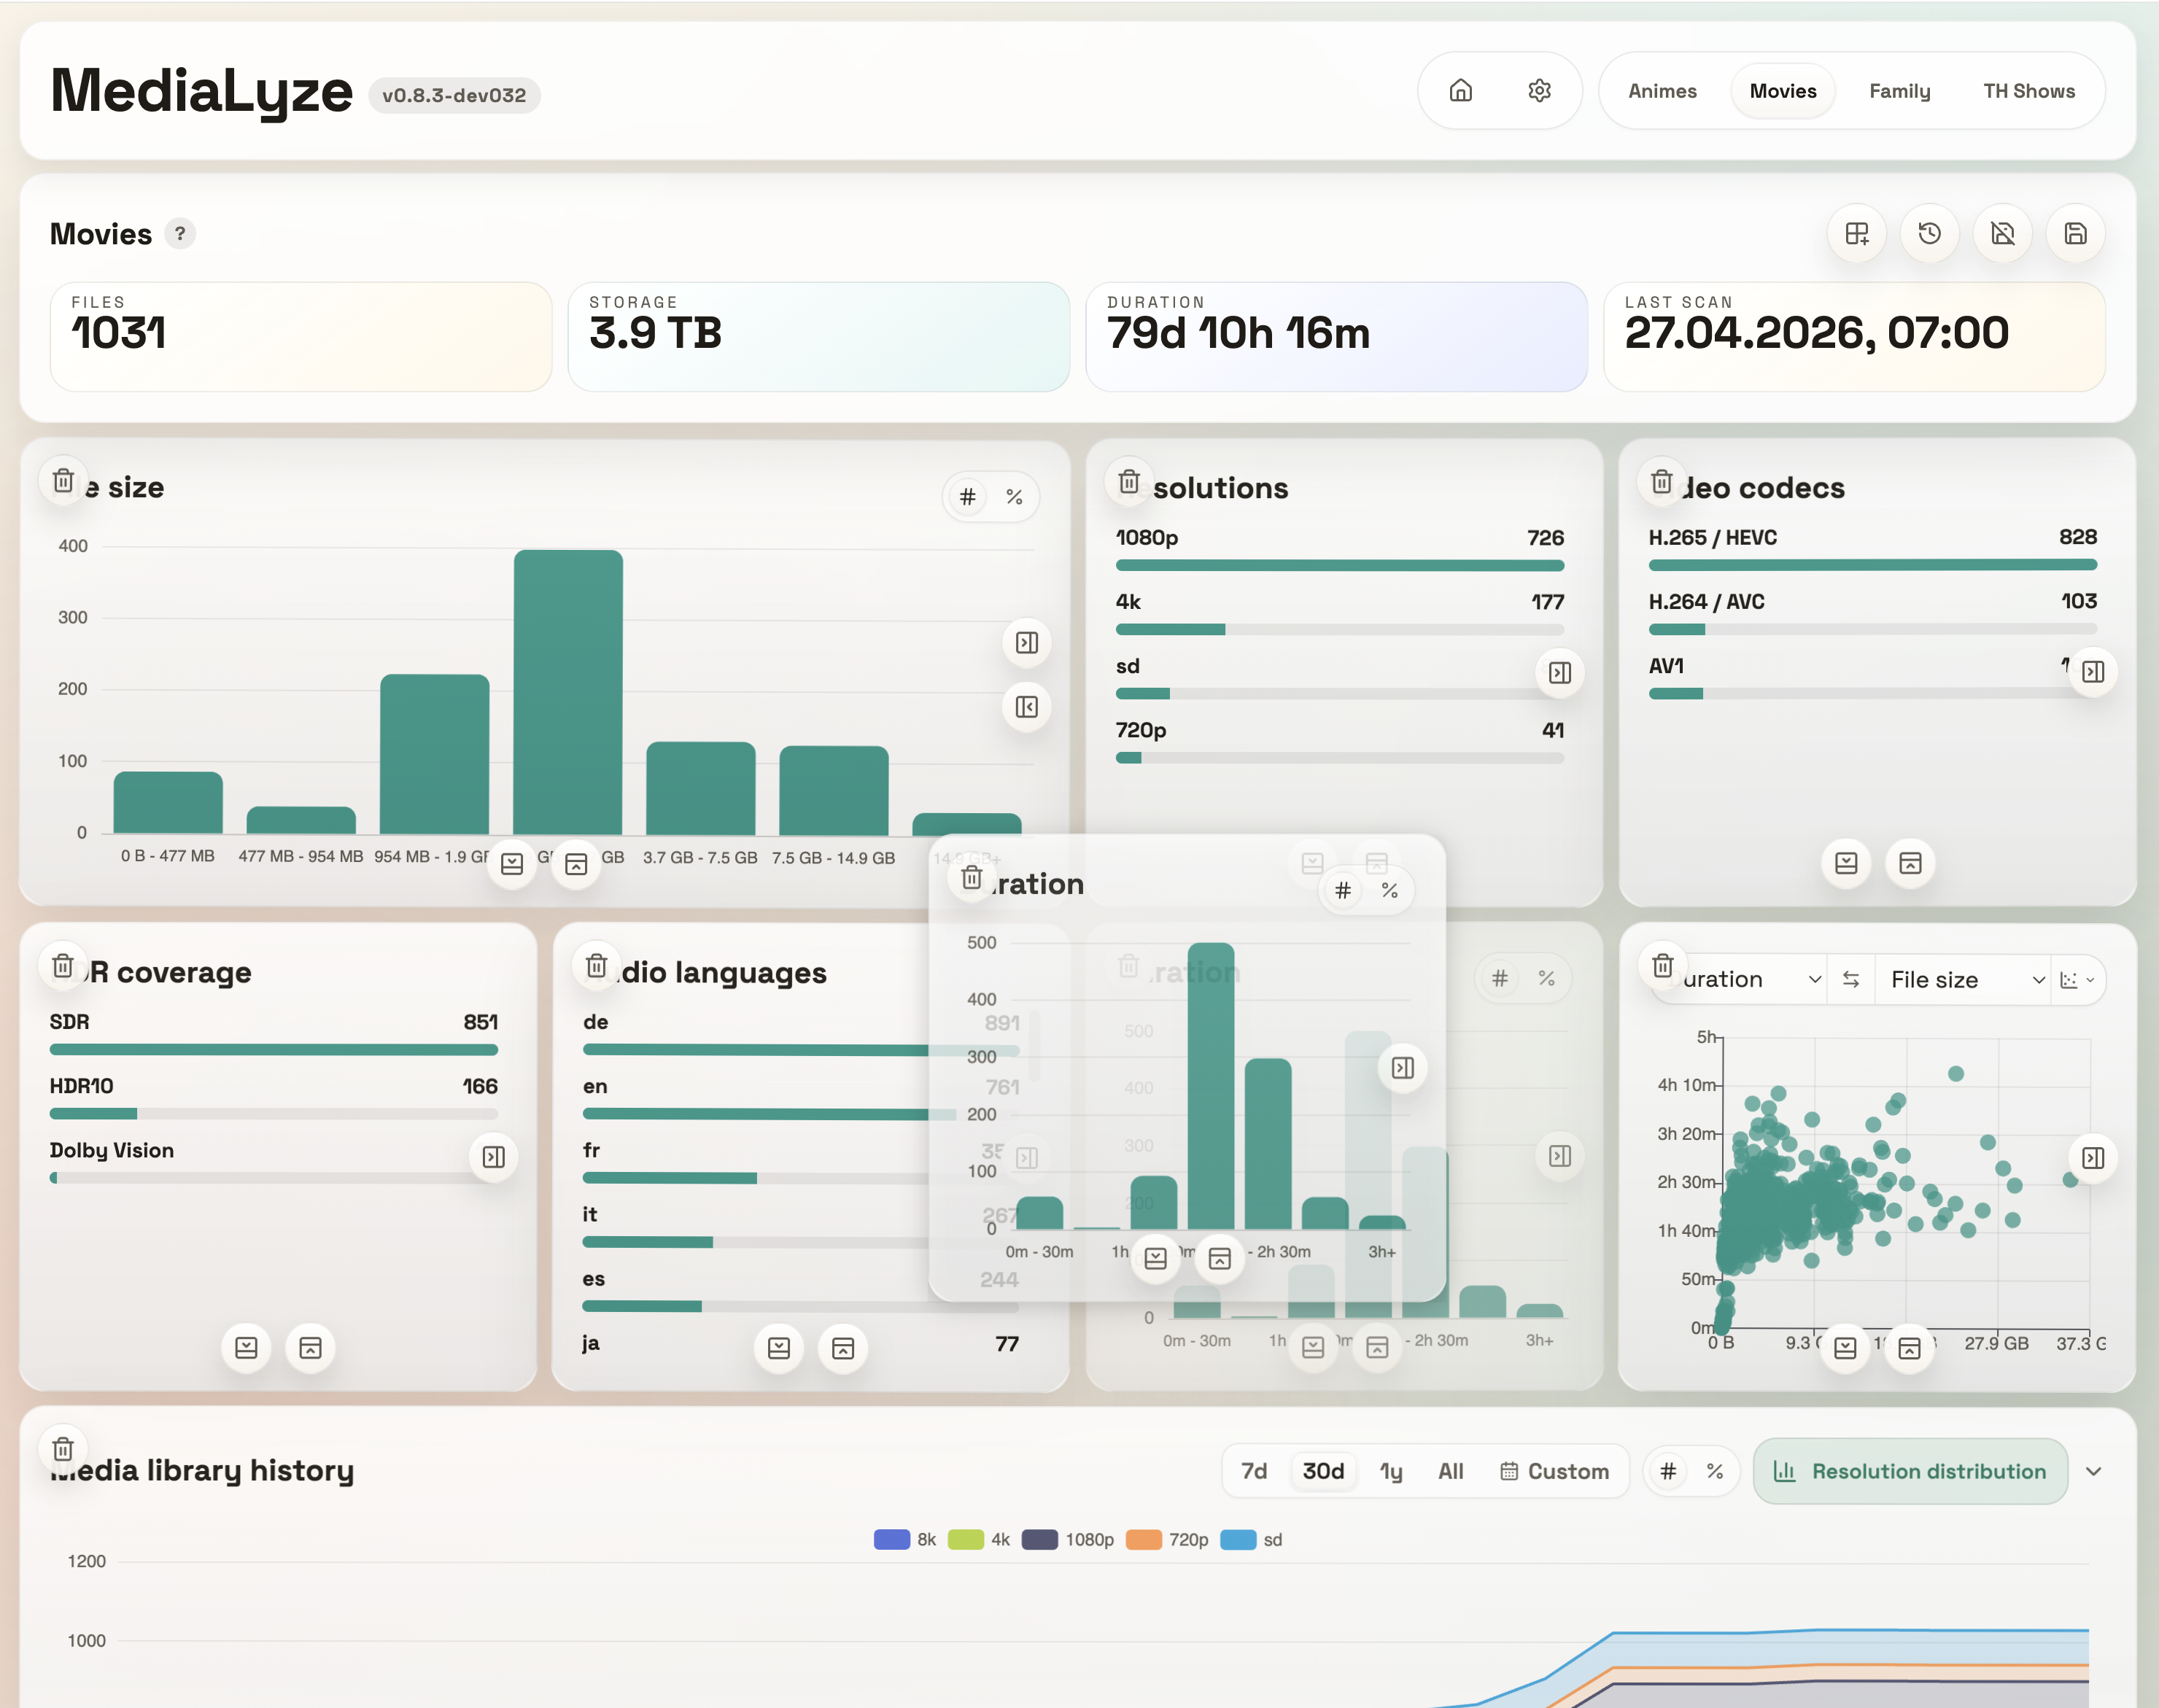
Task: Open scatter chart type dropdown
Action: pos(2078,980)
